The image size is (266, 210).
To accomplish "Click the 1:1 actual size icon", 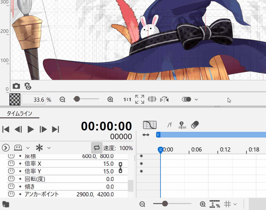I will click(x=127, y=100).
